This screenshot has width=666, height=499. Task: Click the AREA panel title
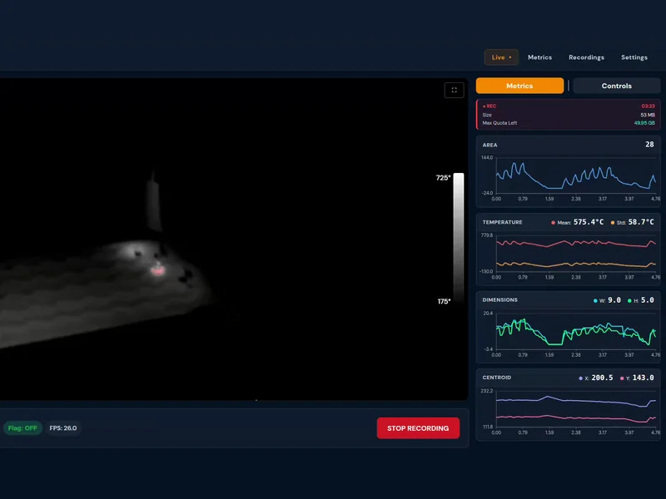pos(490,145)
